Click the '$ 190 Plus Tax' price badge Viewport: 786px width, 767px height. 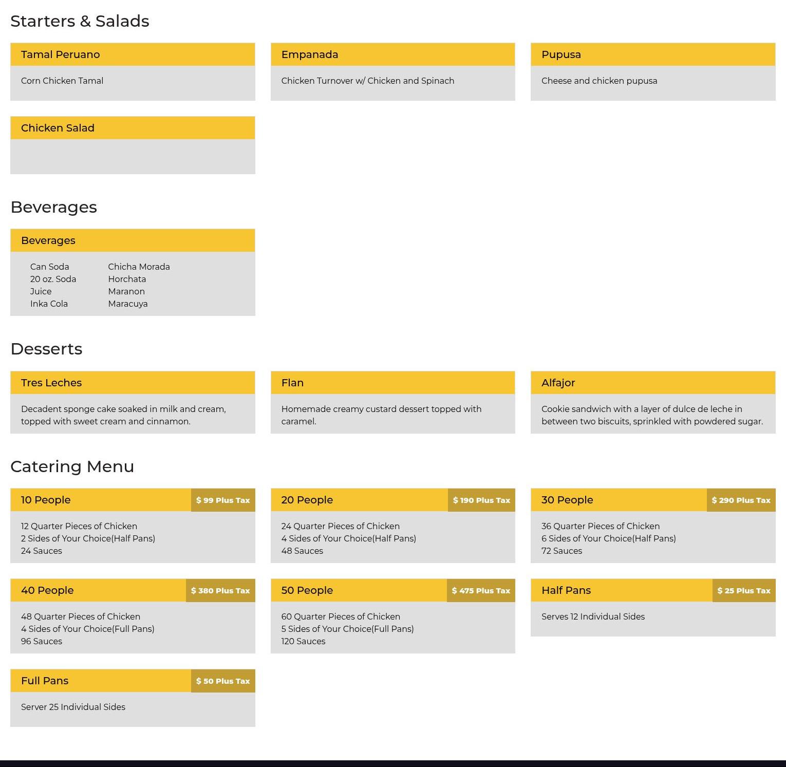(x=481, y=500)
